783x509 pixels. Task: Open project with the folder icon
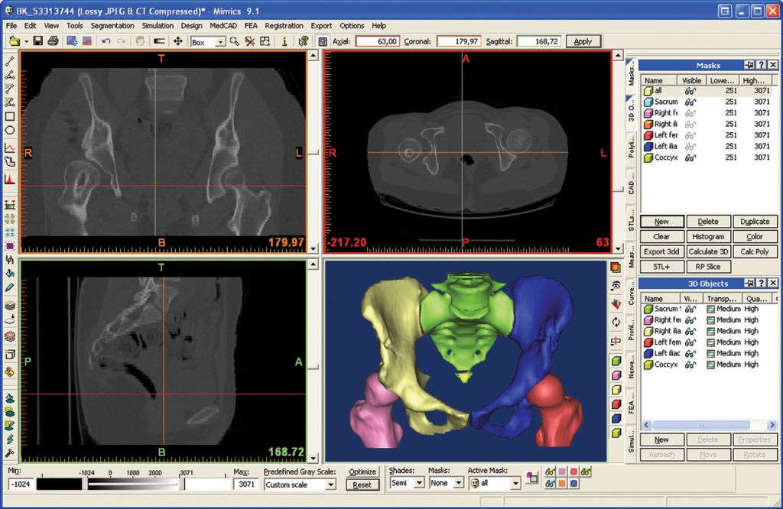(15, 41)
